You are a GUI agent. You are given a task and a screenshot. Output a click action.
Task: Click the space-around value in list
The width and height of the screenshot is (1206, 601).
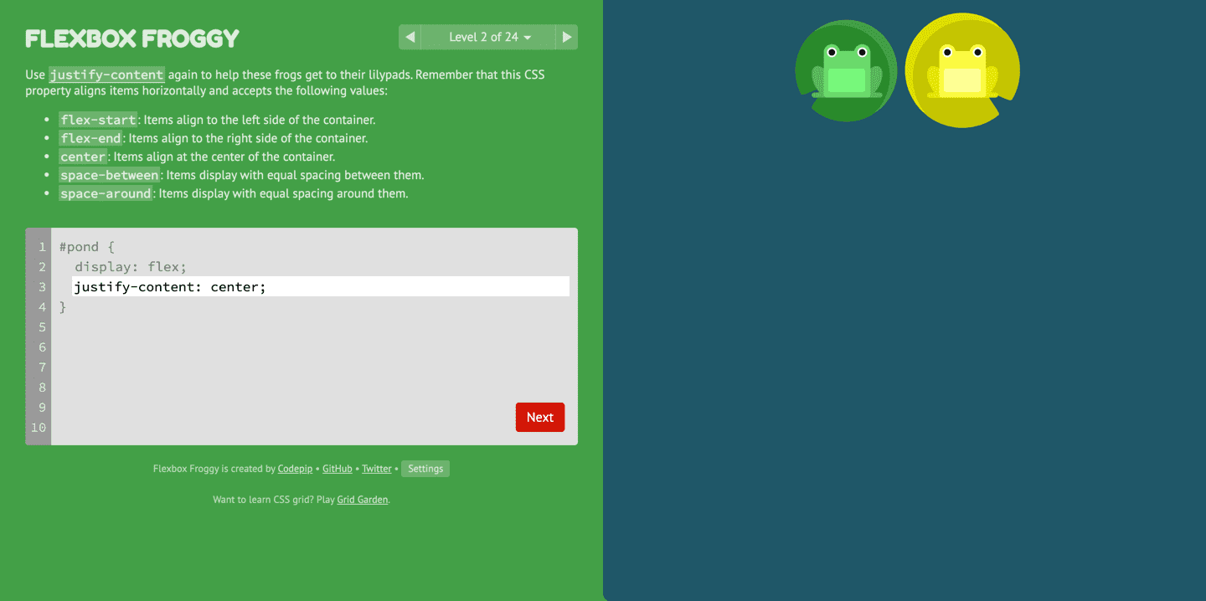click(x=106, y=193)
